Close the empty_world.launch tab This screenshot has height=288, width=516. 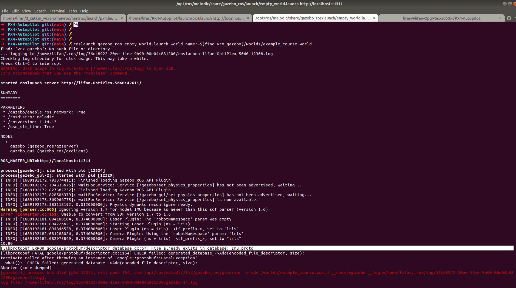click(374, 18)
